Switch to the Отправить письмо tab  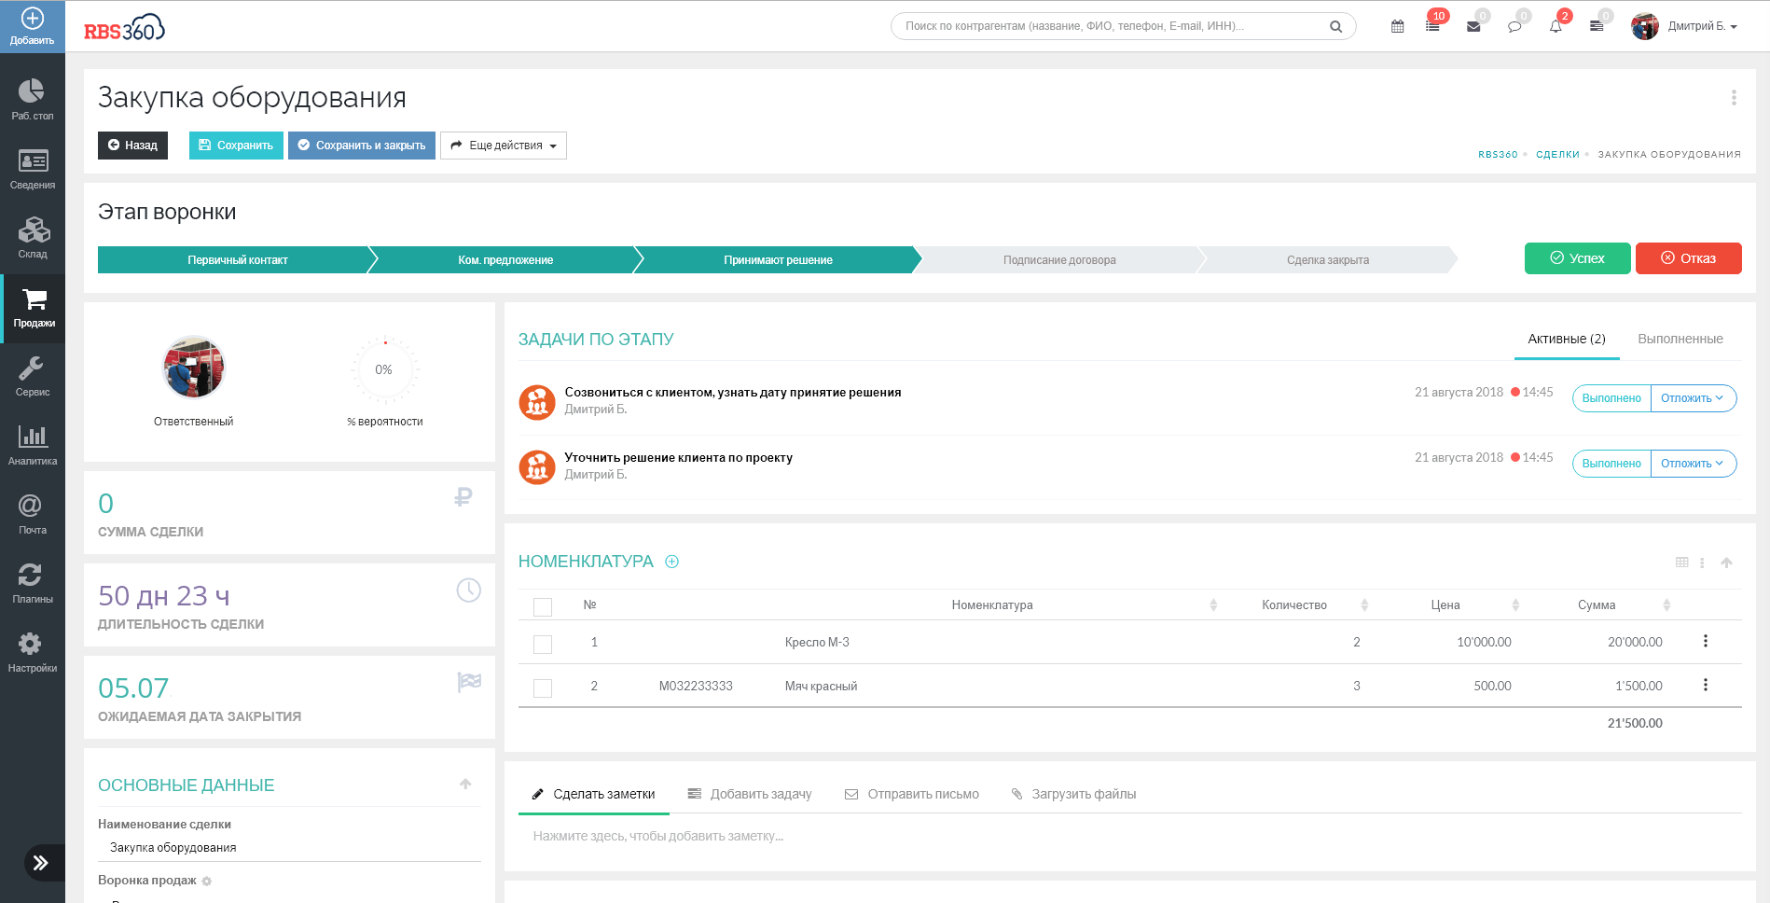click(912, 795)
